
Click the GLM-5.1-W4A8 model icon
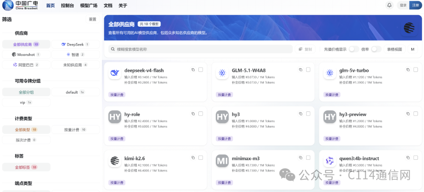click(x=222, y=73)
